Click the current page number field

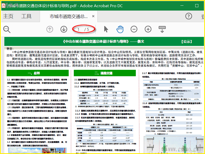point(78,30)
